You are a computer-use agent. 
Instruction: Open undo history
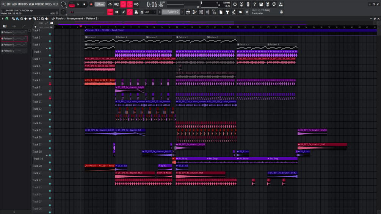click(x=235, y=5)
